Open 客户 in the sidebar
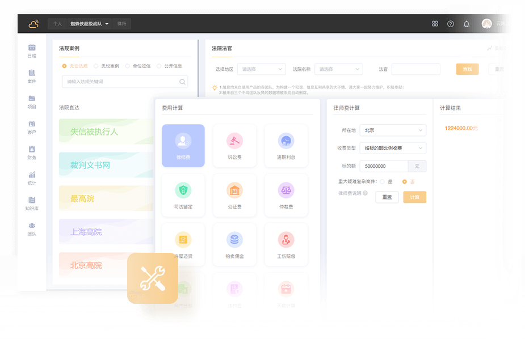The image size is (525, 339). pos(32,128)
